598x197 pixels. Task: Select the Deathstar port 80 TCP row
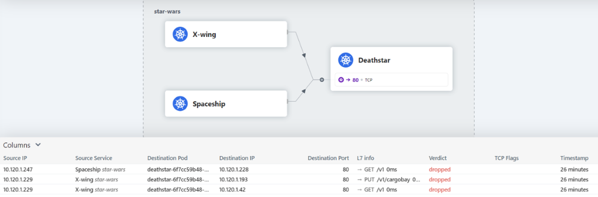tap(391, 80)
